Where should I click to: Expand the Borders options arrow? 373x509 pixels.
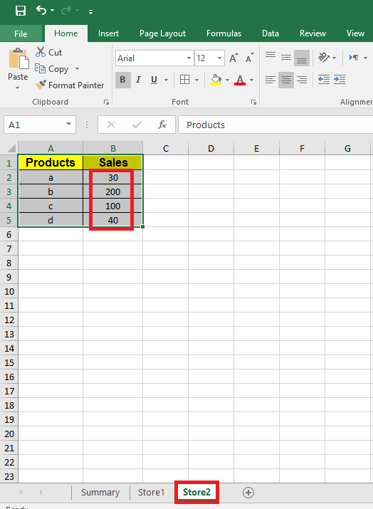tap(196, 80)
